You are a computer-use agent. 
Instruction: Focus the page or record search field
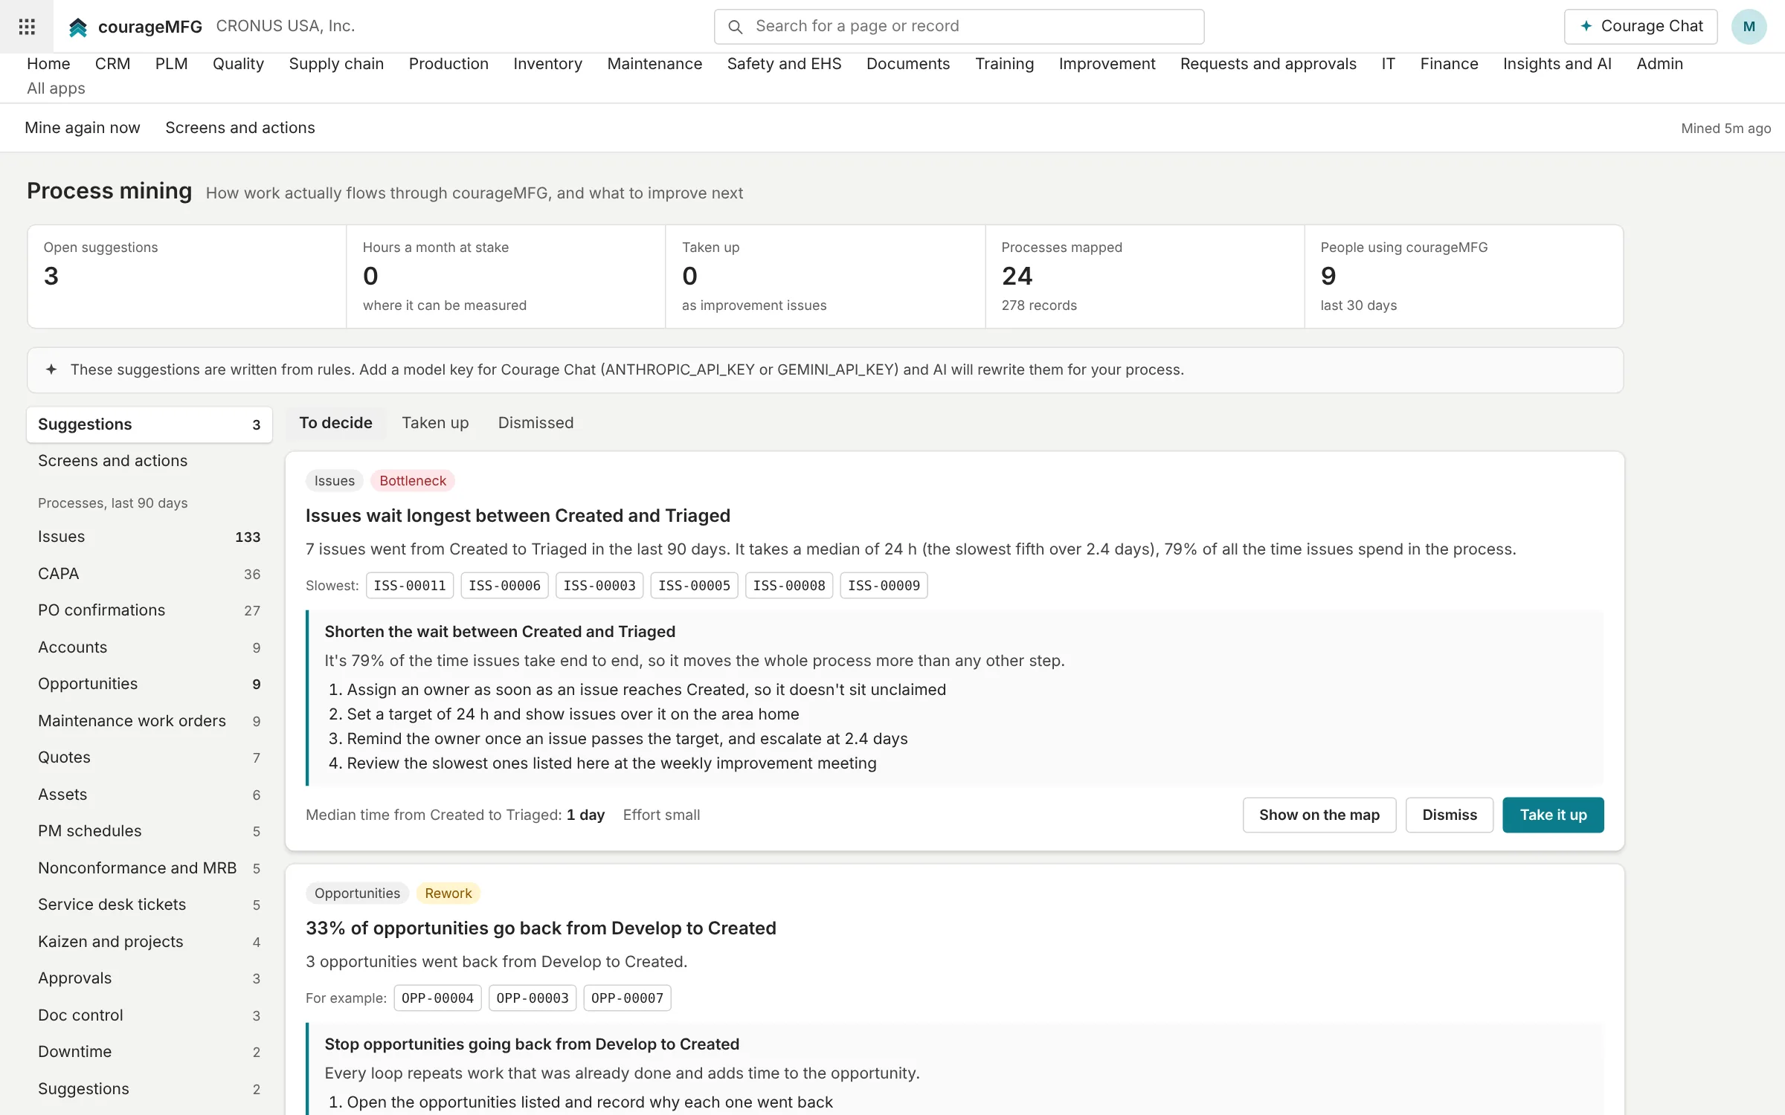coord(959,27)
